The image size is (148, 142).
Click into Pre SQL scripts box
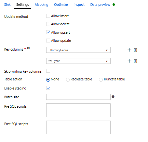(x=78, y=110)
